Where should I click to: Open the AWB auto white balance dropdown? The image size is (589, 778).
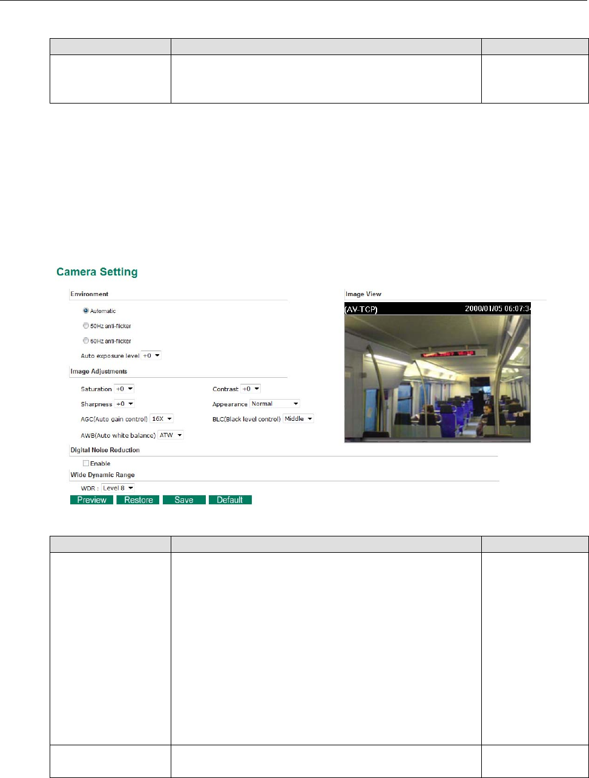tap(170, 435)
